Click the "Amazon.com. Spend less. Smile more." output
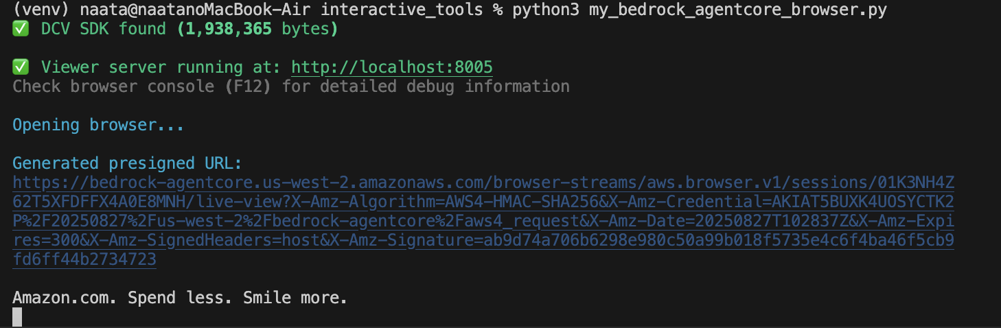The image size is (1001, 328). point(180,298)
